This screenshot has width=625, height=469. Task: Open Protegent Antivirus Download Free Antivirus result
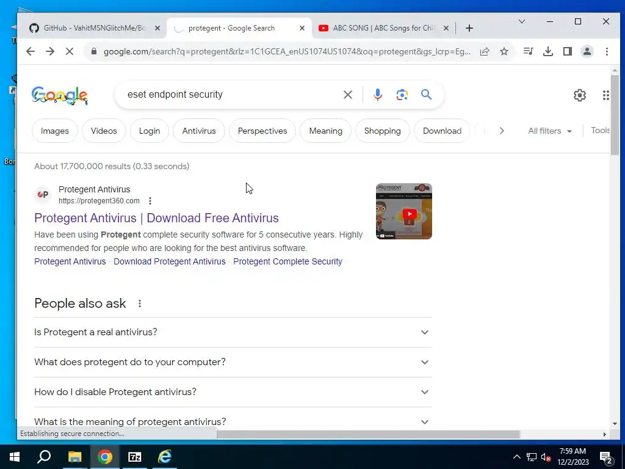156,218
